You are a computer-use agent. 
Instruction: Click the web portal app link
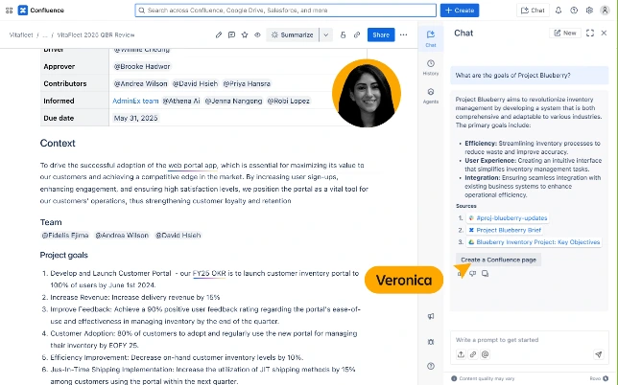tap(192, 165)
